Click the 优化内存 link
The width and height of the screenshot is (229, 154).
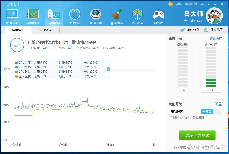[216, 39]
